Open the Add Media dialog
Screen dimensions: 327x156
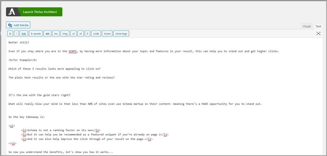pos(18,25)
